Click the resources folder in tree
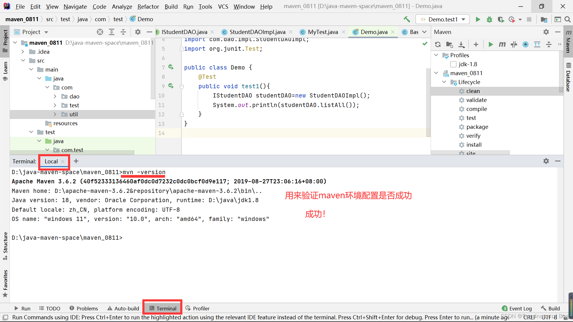This screenshot has height=322, width=573. tap(65, 123)
